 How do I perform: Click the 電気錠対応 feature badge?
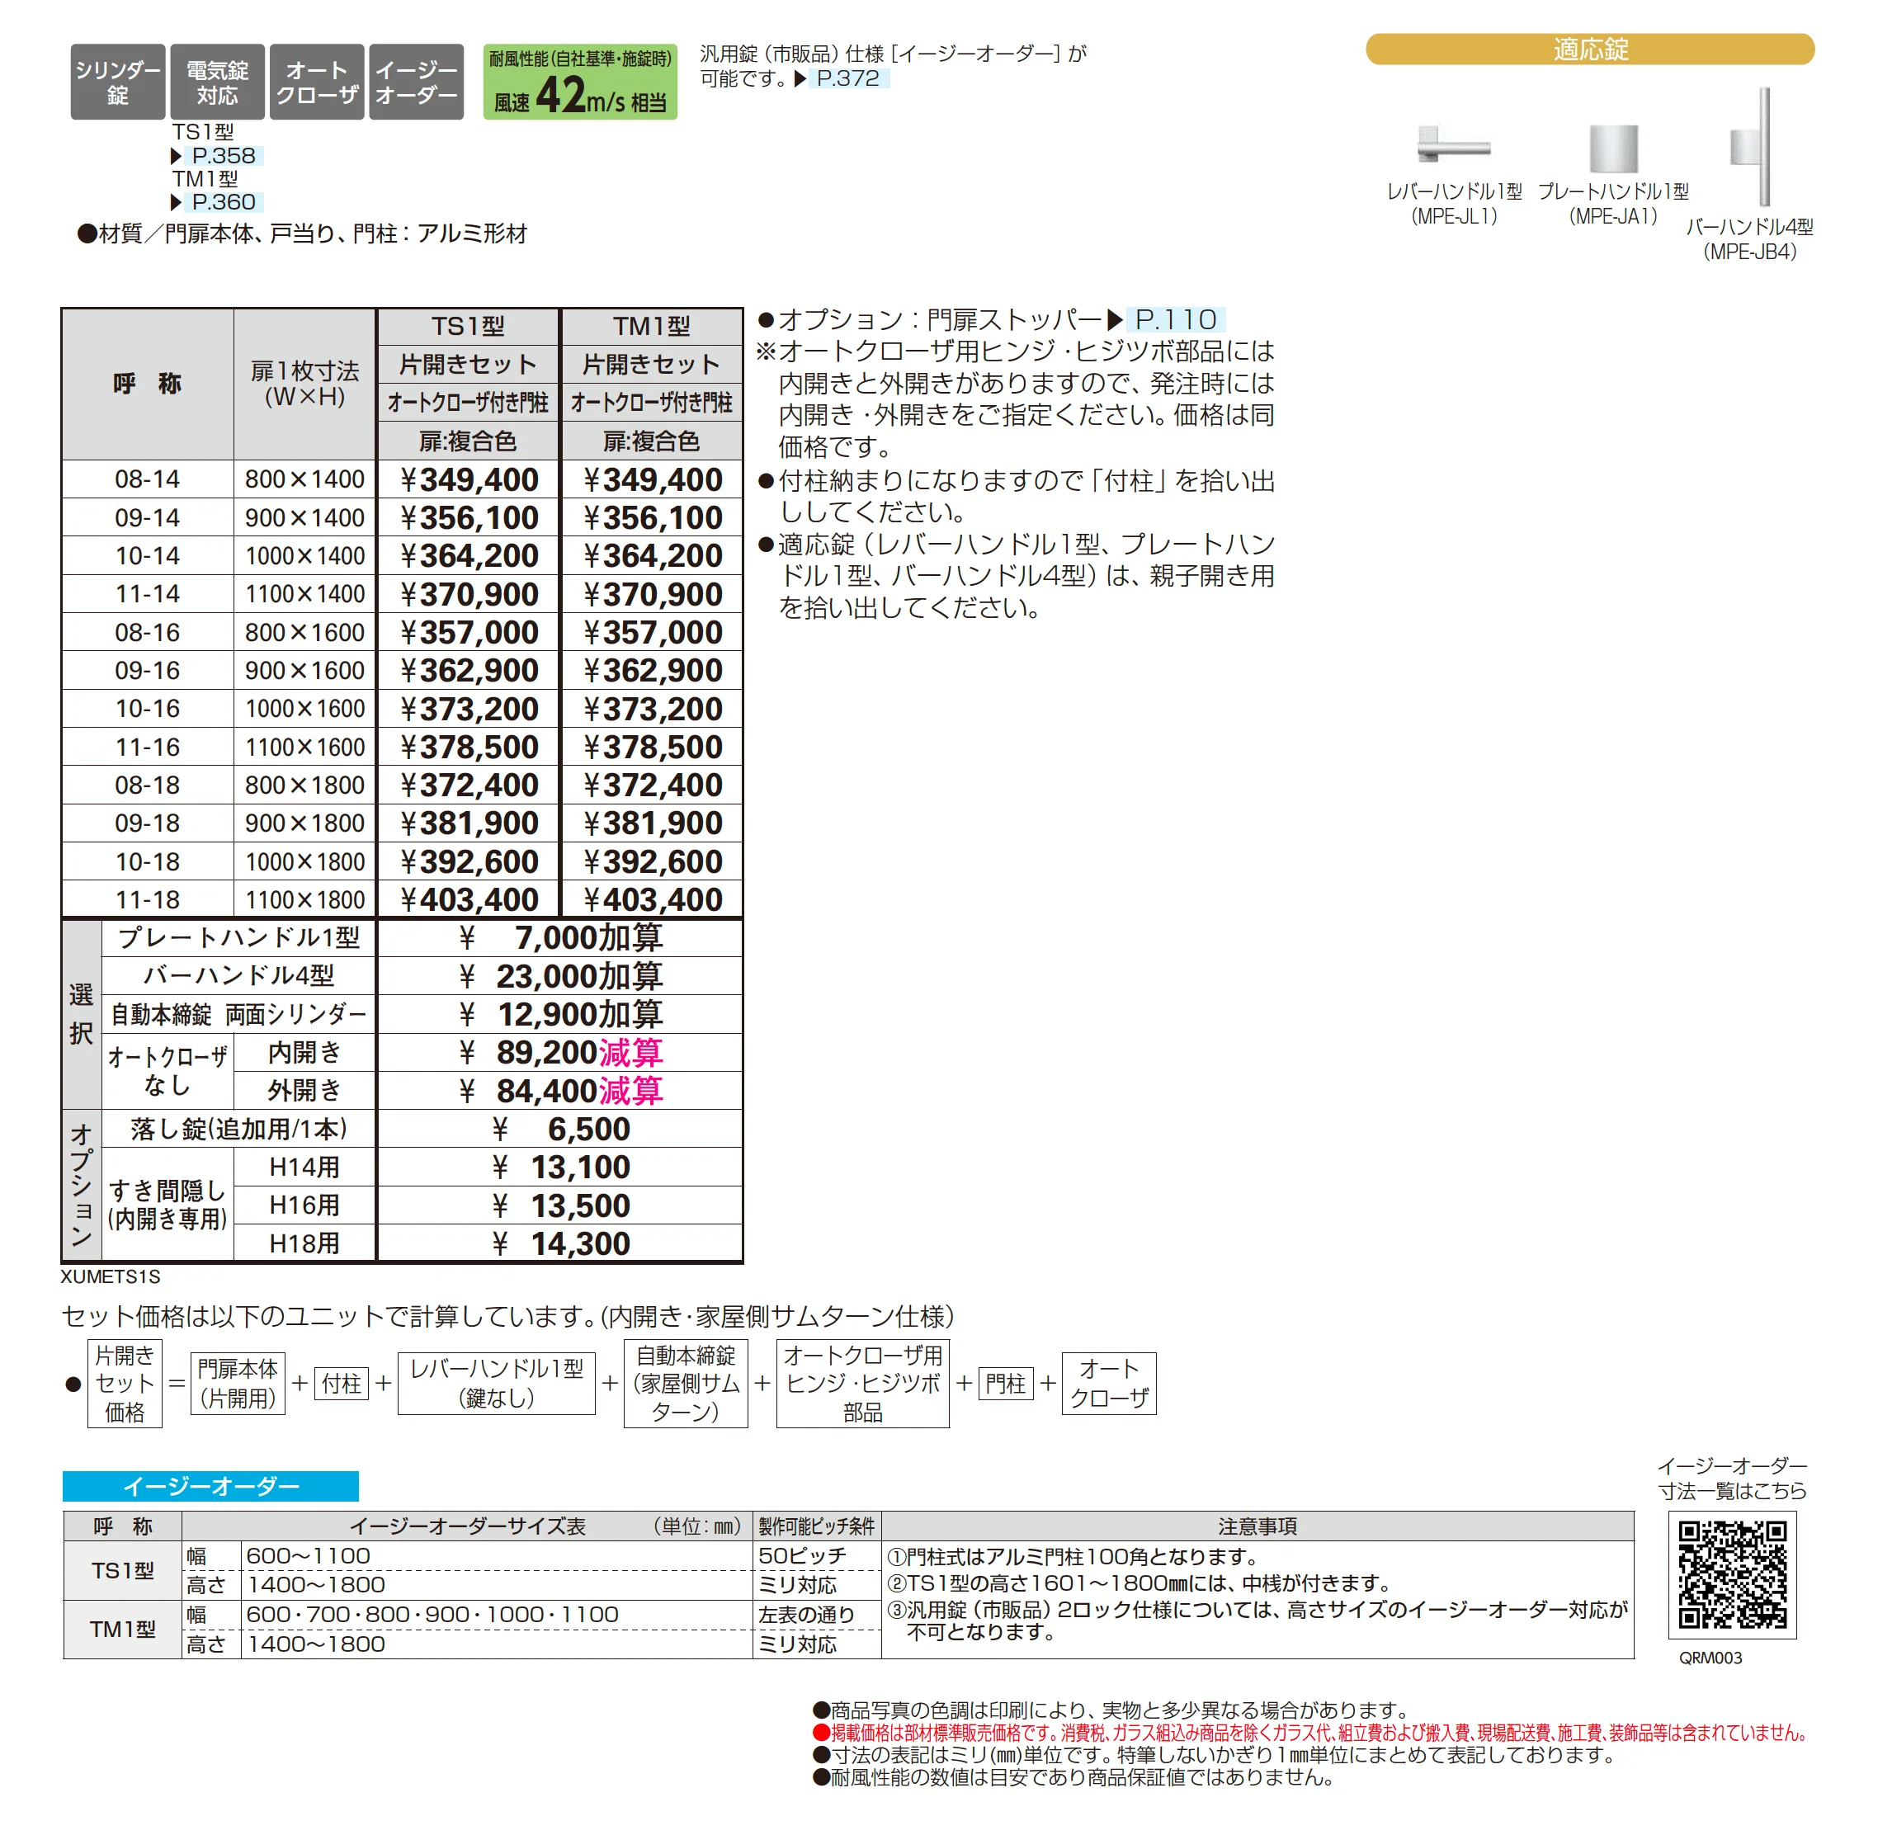[x=217, y=82]
